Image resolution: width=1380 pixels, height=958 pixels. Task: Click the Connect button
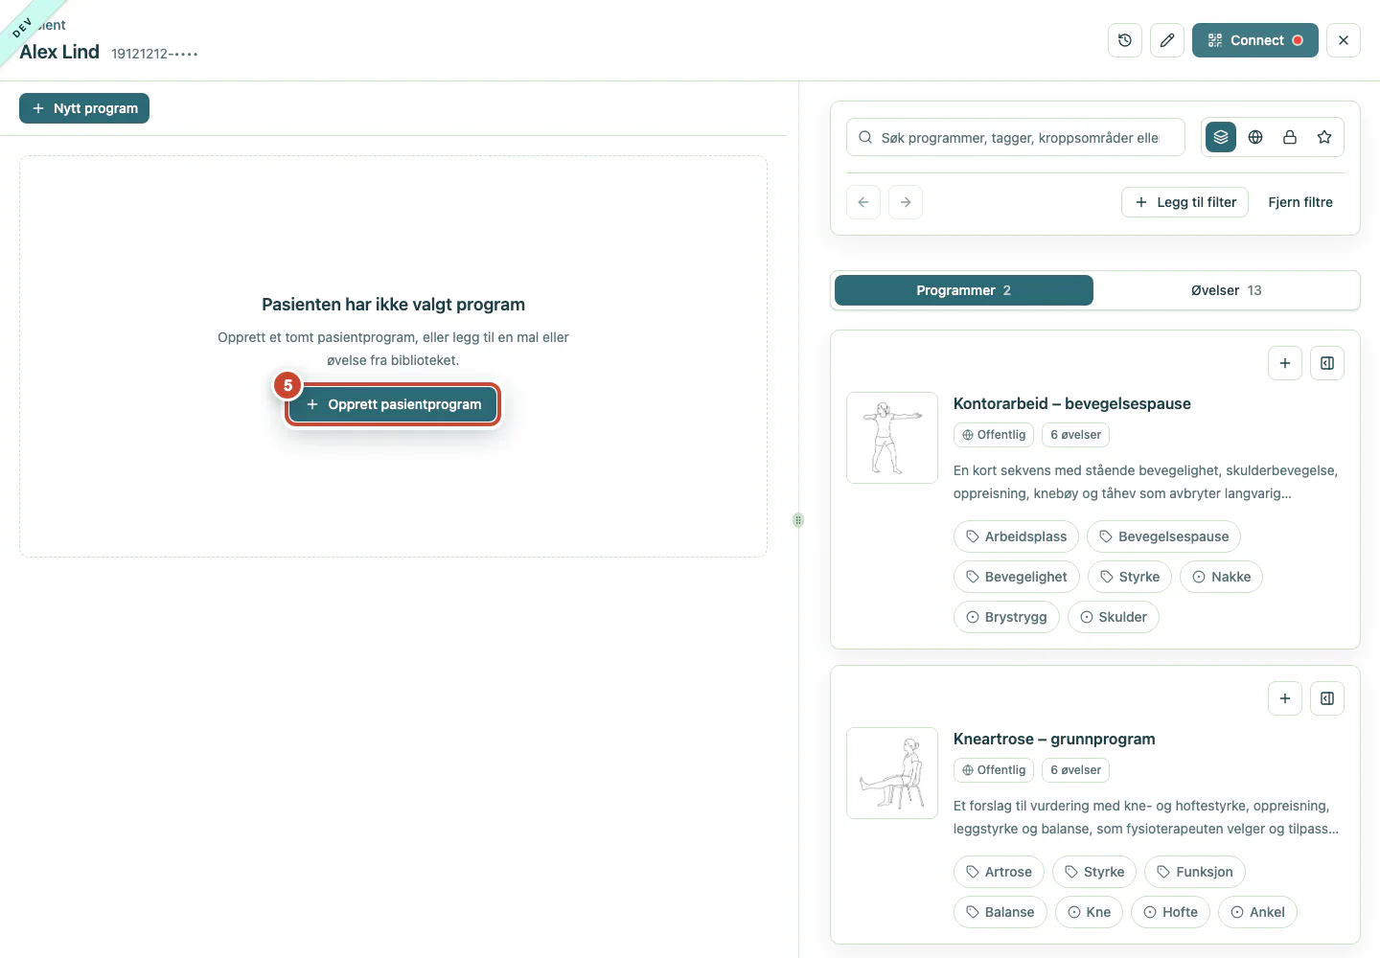click(1255, 40)
